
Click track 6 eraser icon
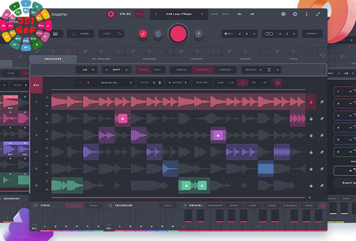click(322, 185)
